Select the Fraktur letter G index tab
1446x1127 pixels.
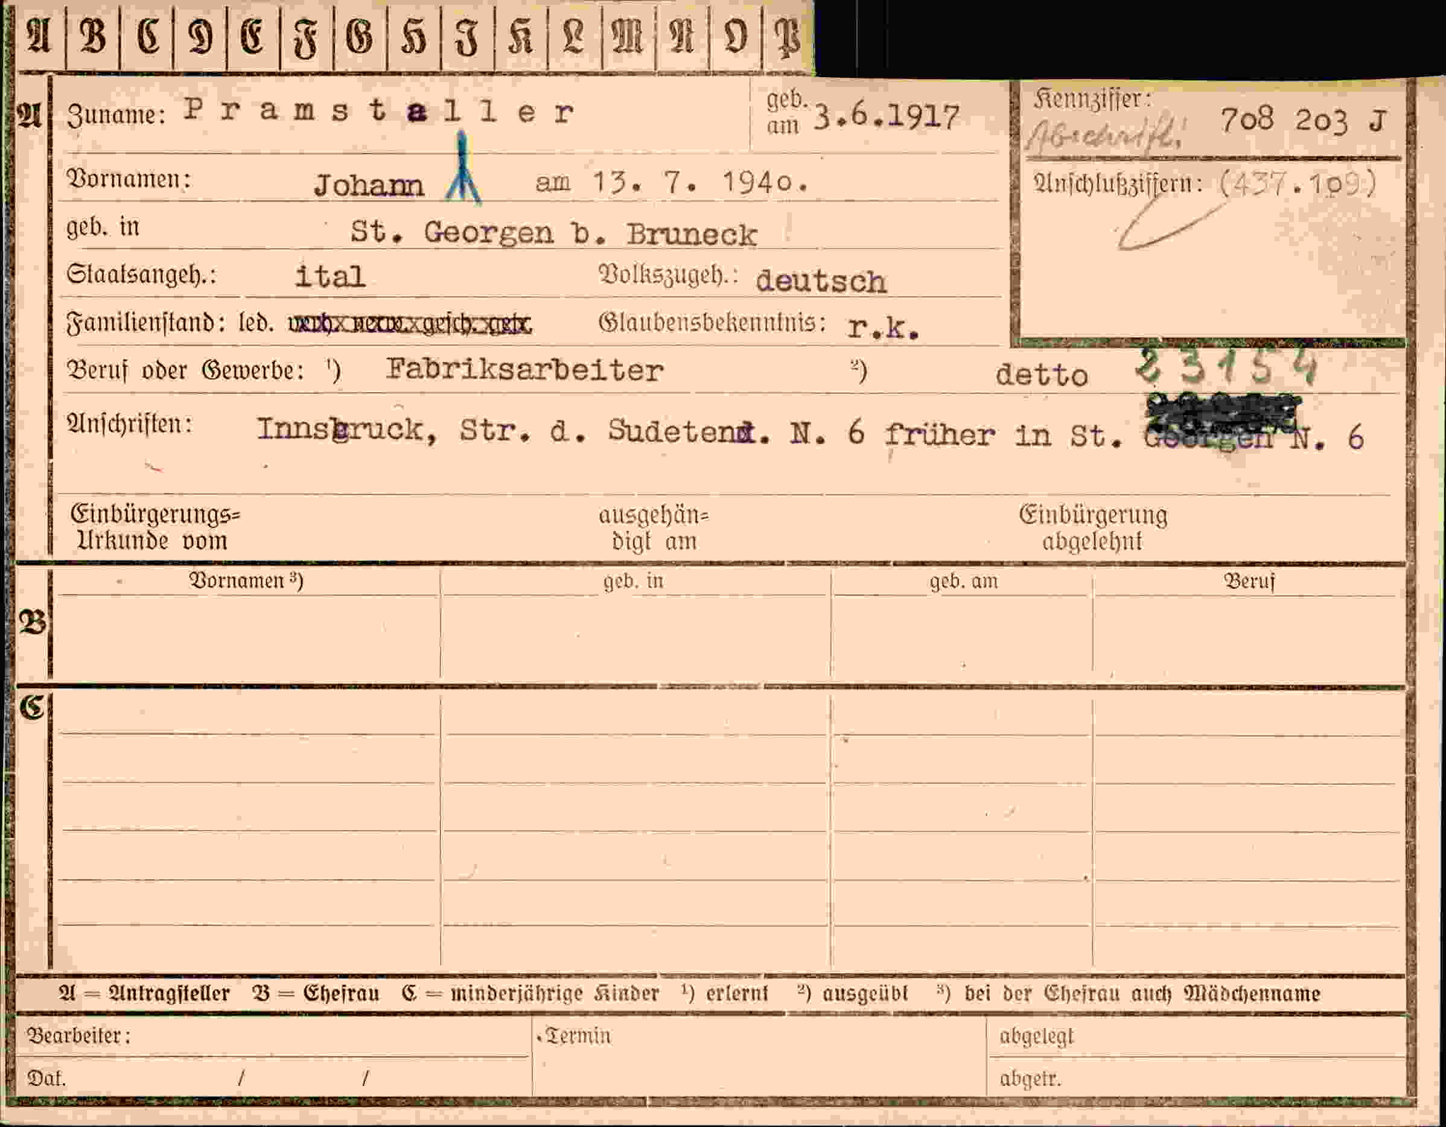pos(361,36)
